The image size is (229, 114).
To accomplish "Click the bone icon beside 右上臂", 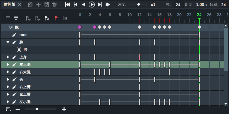I will 14,87.
